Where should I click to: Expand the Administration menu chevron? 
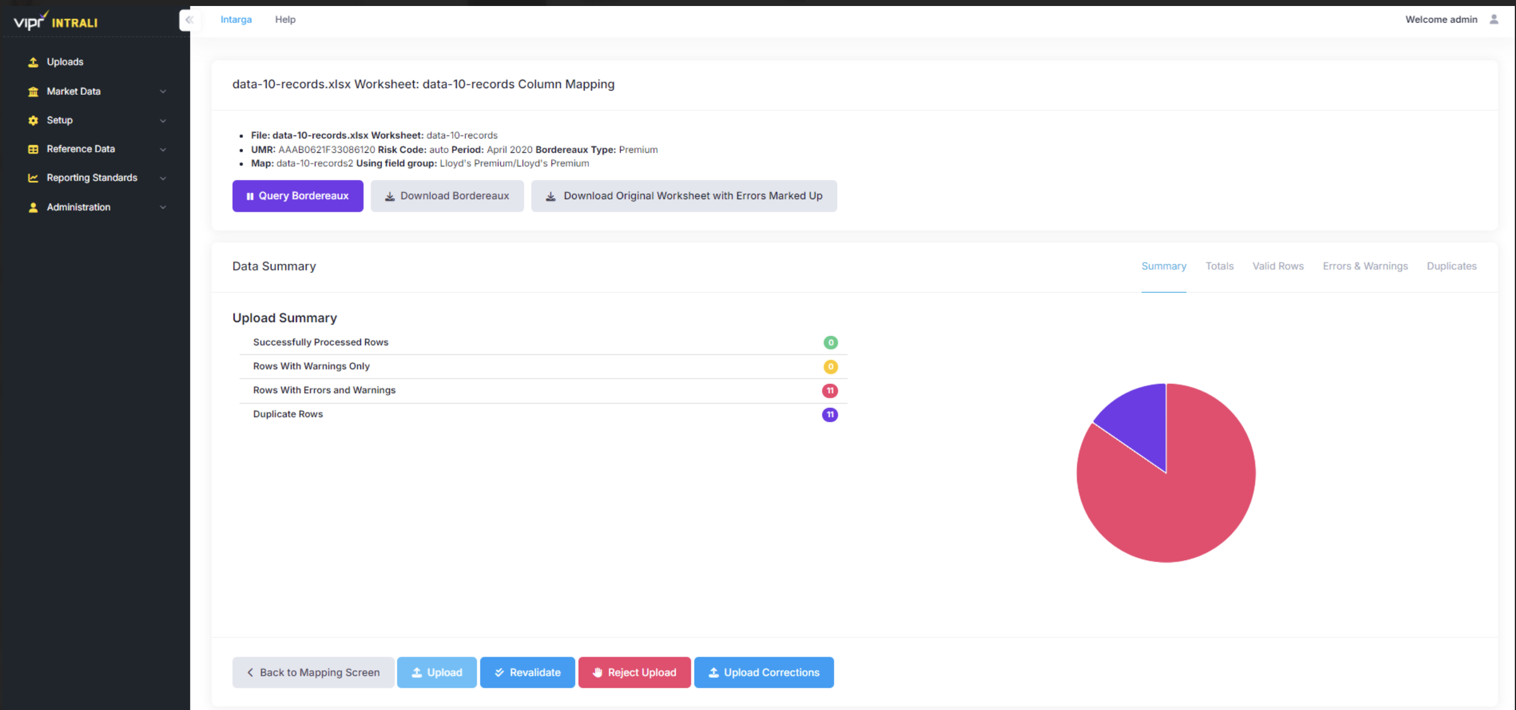click(x=163, y=207)
